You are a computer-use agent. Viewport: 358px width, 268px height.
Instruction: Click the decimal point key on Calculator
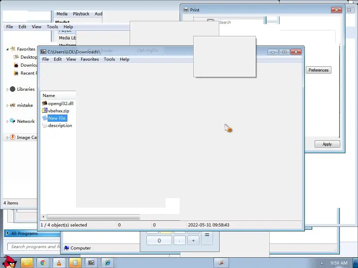[179, 240]
